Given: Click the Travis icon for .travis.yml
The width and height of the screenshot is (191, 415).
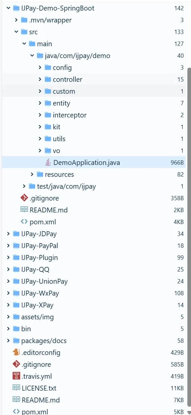Looking at the screenshot, I should 16,376.
